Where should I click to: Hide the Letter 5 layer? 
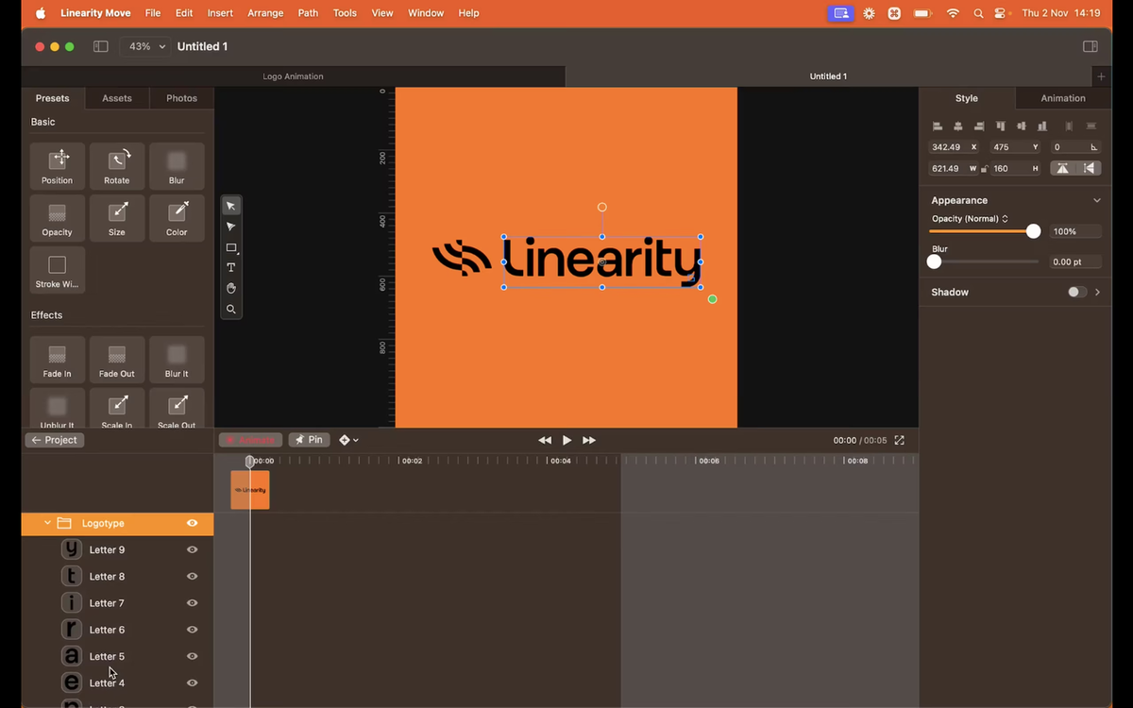(x=193, y=656)
